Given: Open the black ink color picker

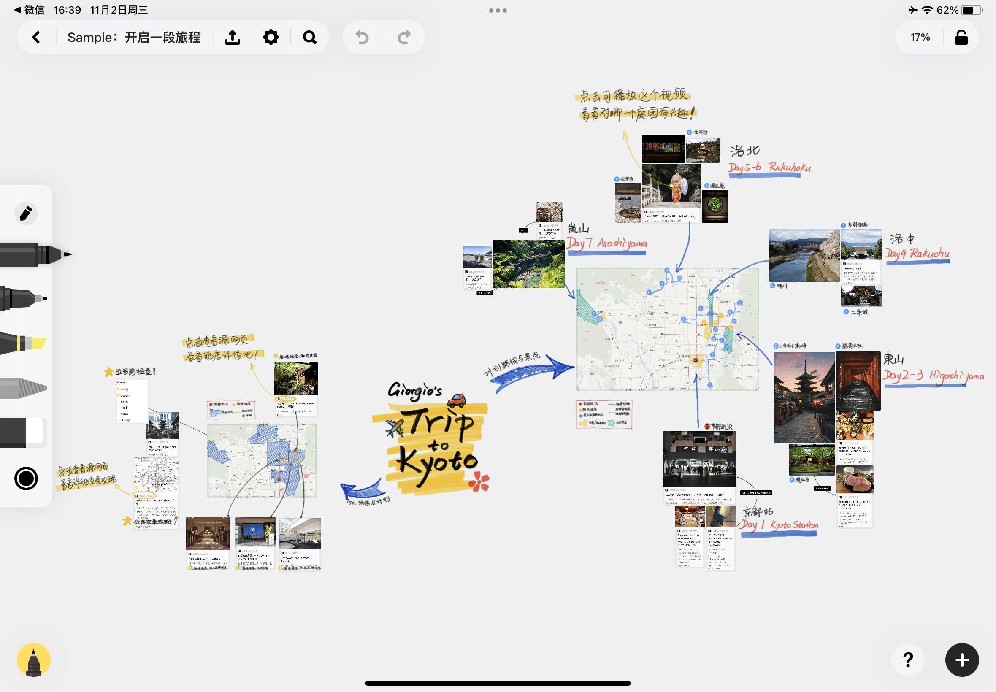Looking at the screenshot, I should tap(26, 478).
